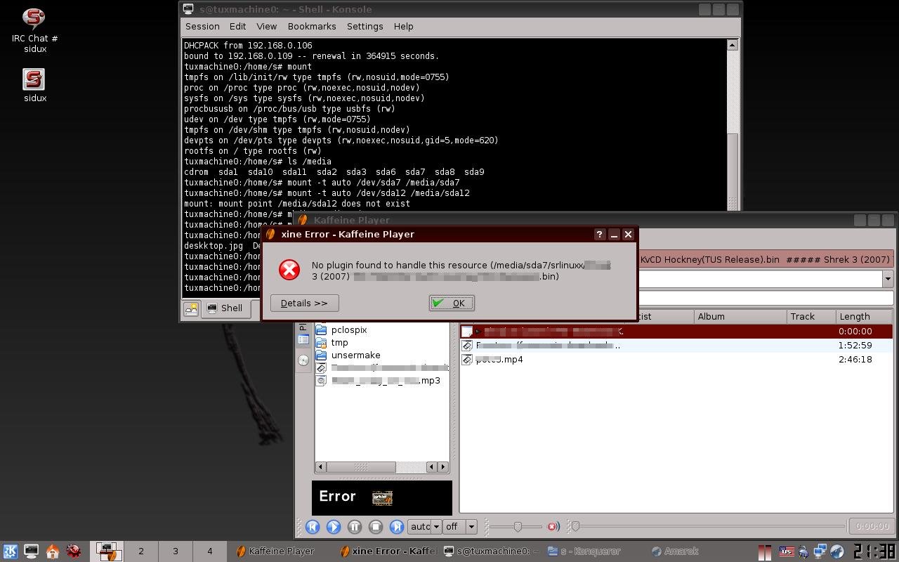Open the IRC Chat #sidux desktop icon
Screen dimensions: 899x562
[x=34, y=30]
